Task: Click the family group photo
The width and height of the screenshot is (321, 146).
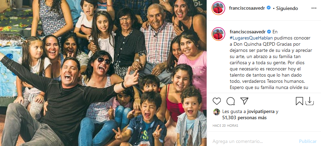Action: (103, 73)
